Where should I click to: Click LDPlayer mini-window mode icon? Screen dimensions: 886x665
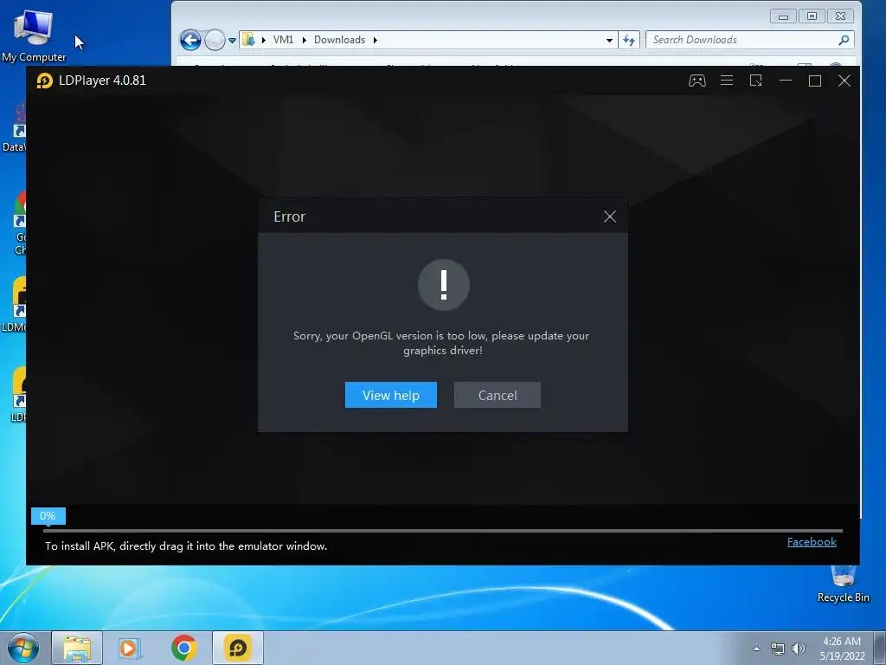(x=755, y=81)
